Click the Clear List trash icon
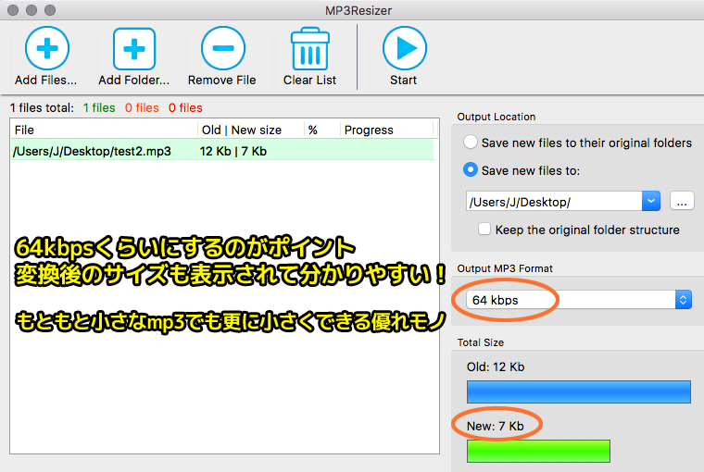Image resolution: width=704 pixels, height=472 pixels. pyautogui.click(x=309, y=48)
